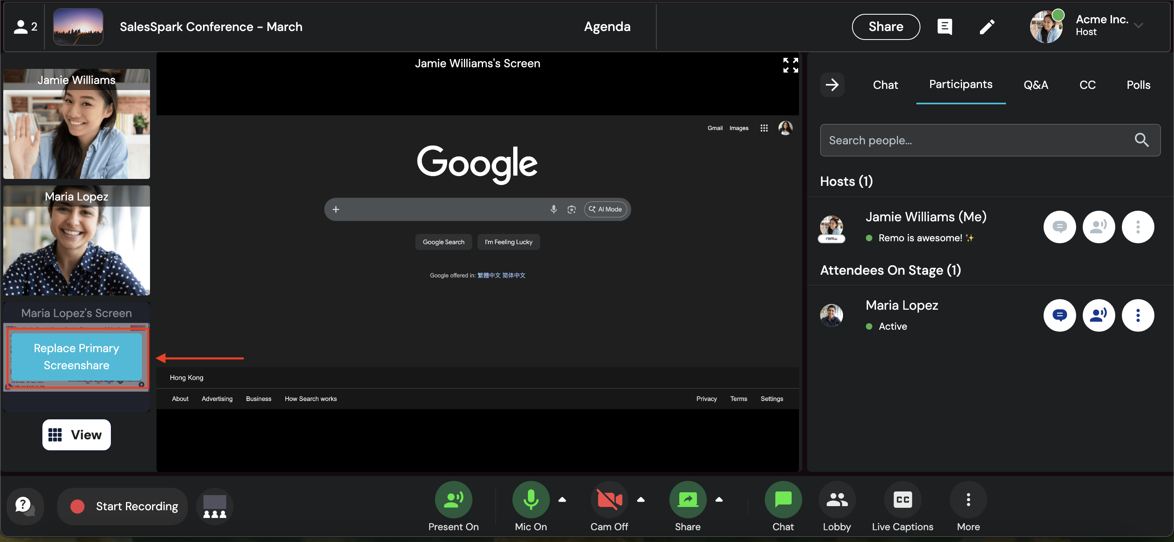Open the notes icon in top bar
The image size is (1174, 542).
pyautogui.click(x=944, y=27)
